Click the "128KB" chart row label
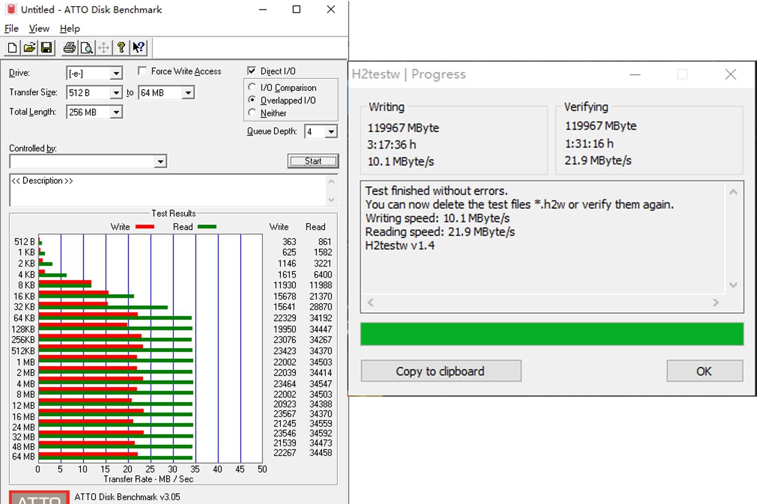The image size is (757, 504). pyautogui.click(x=23, y=329)
